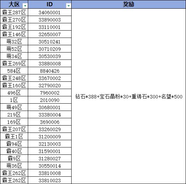
Task: Select 霸王262区 in the row with 33810008
Action: coord(14,173)
